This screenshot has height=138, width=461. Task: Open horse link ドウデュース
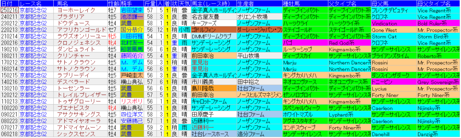73,23
